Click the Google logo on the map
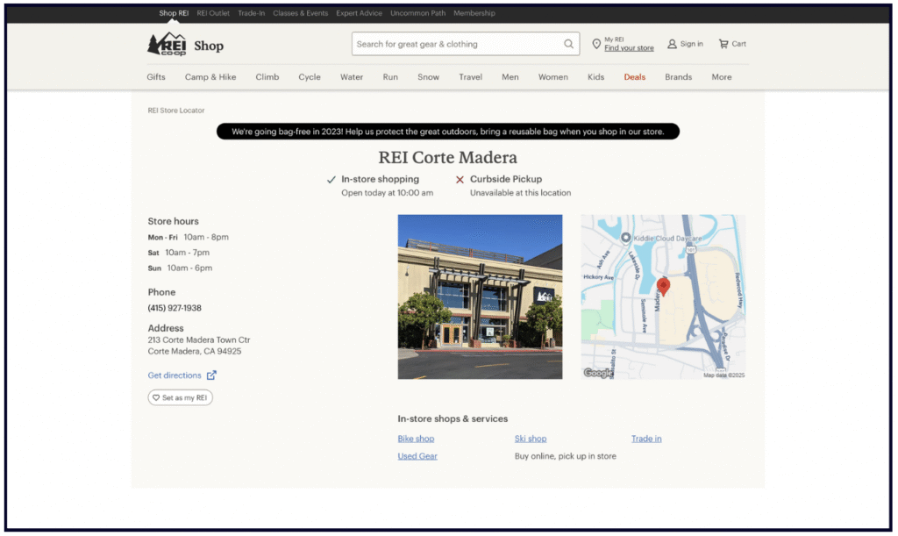Viewport: 898px width, 536px height. click(599, 373)
